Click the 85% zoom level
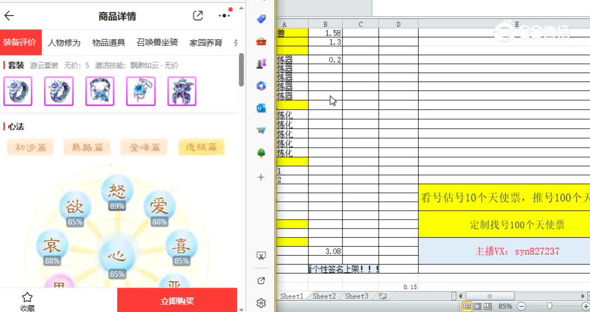This screenshot has width=590, height=312. coord(505,306)
